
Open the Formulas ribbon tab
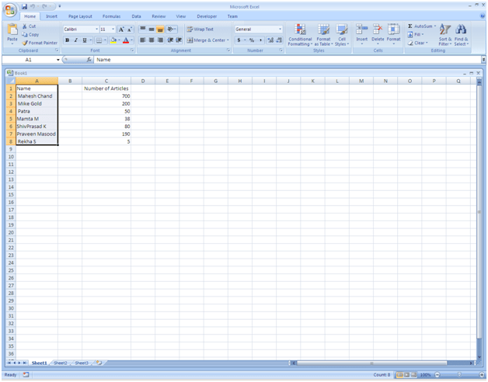(x=111, y=16)
